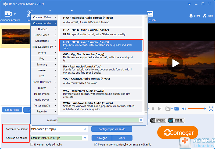The width and height of the screenshot is (215, 149).
Task: Click the Começar start button
Action: [178, 133]
